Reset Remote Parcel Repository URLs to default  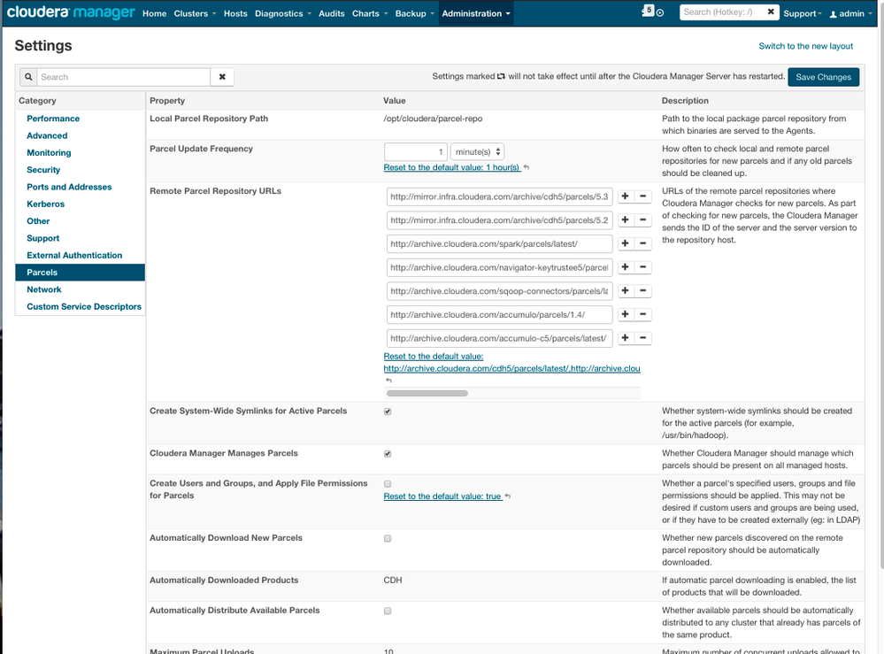coord(512,363)
